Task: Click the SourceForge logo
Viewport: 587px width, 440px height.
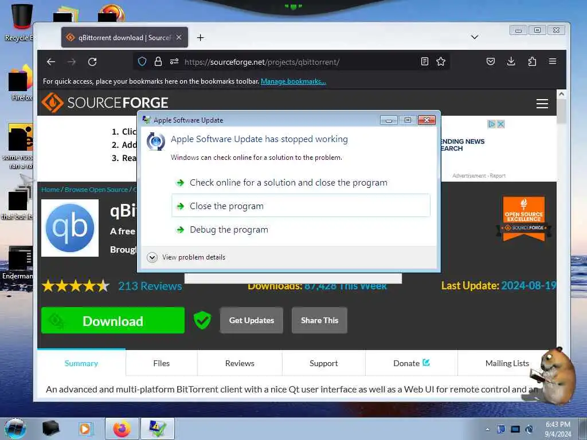Action: (x=104, y=103)
